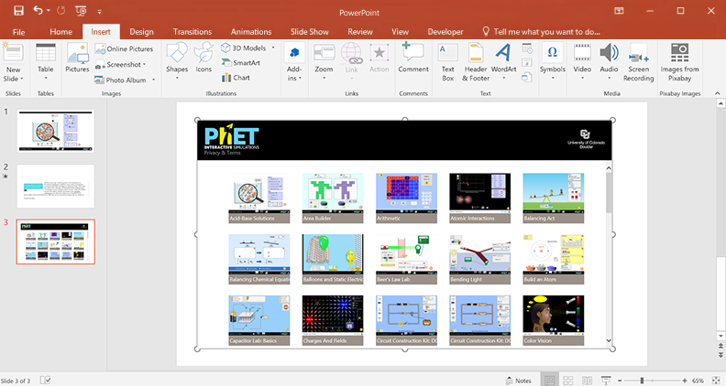Screen dimensions: 726x386
Task: Start Slide Show from status bar
Action: coord(606,381)
